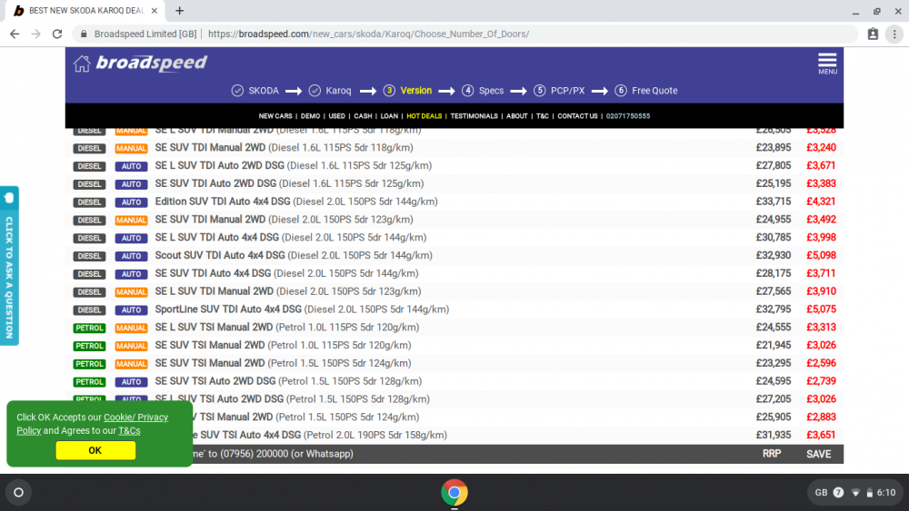Click OK on the cookie banner

95,450
